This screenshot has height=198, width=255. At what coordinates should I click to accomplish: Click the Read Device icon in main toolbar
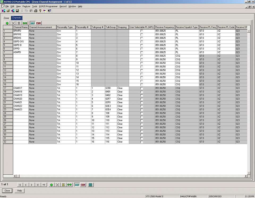pyautogui.click(x=3, y=11)
